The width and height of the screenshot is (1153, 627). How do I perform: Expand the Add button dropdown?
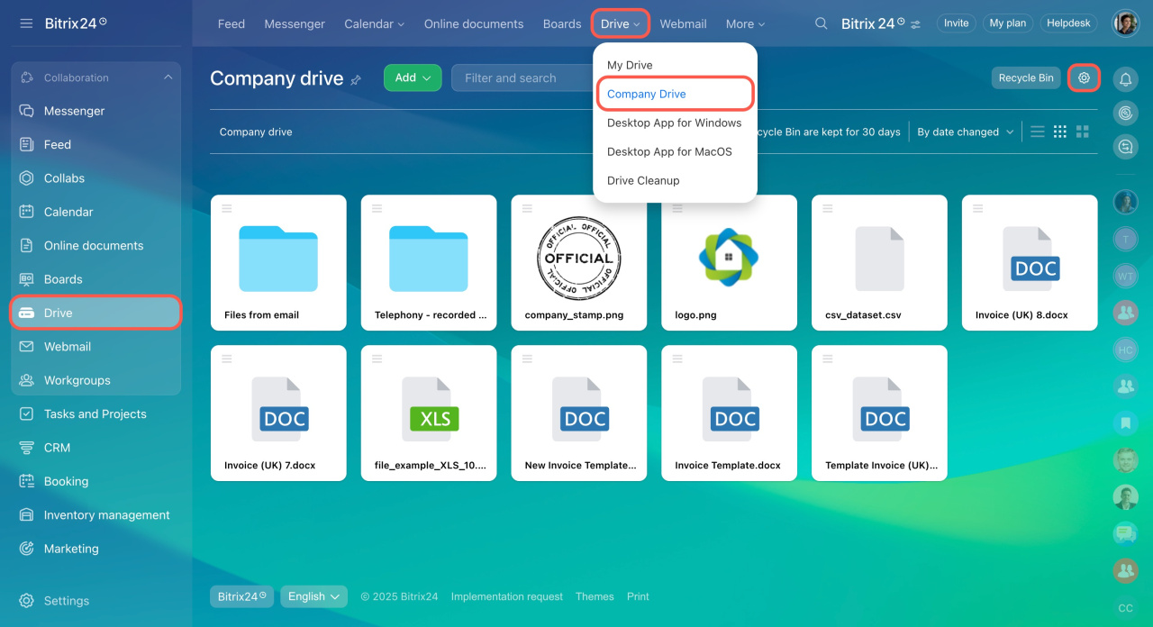tap(413, 78)
